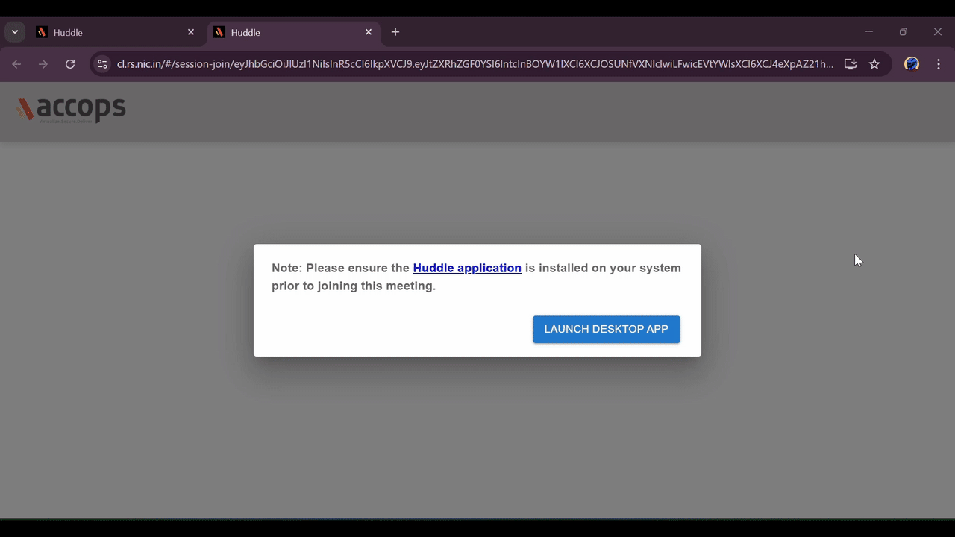Open the Huddle application link
The height and width of the screenshot is (537, 955).
click(467, 268)
